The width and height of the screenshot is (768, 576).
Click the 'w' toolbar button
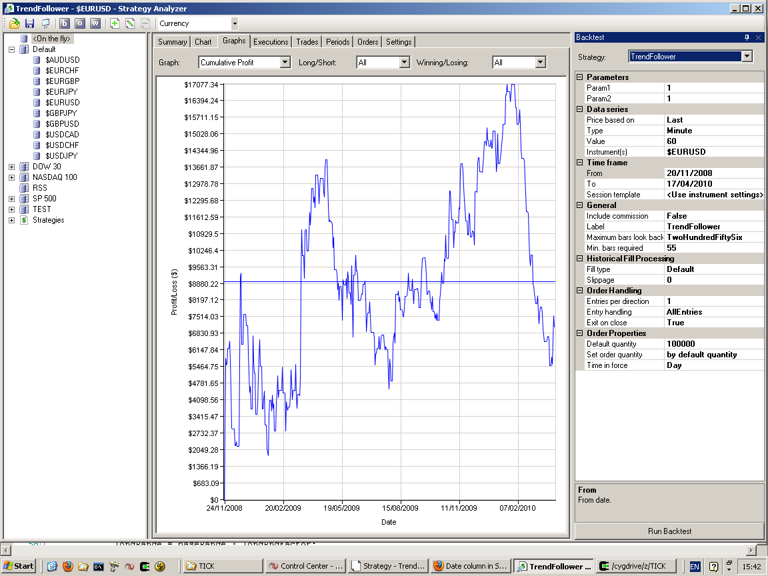(95, 23)
